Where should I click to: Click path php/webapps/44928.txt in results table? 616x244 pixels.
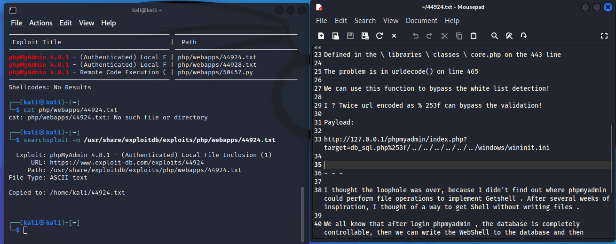pyautogui.click(x=217, y=64)
